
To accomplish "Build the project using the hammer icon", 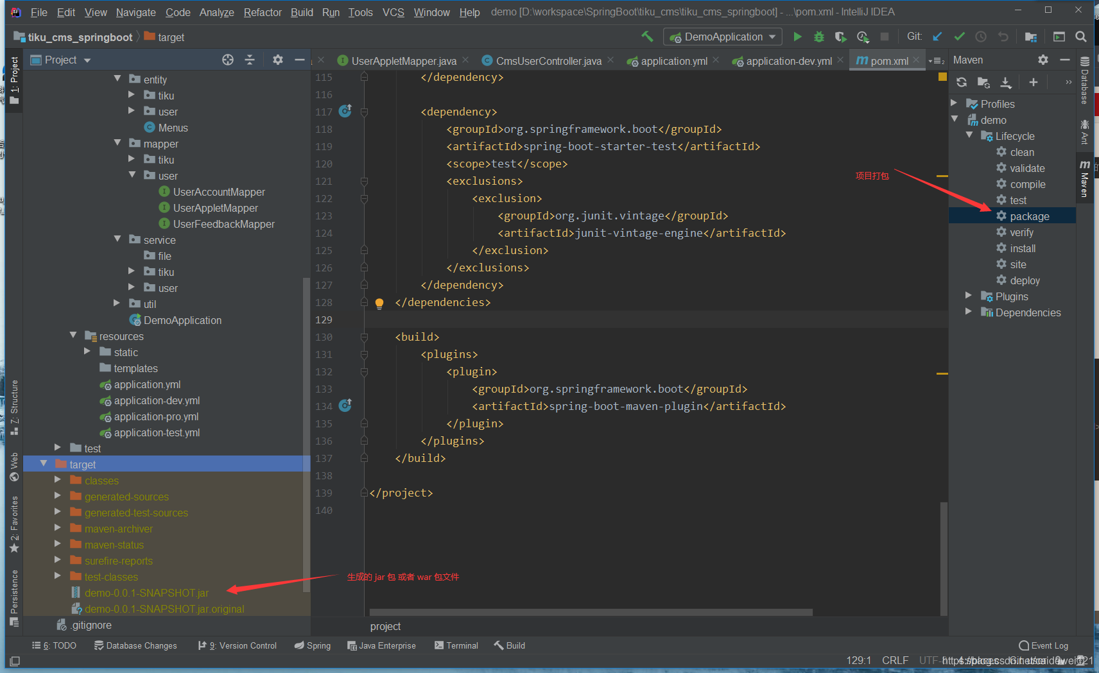I will (x=648, y=37).
